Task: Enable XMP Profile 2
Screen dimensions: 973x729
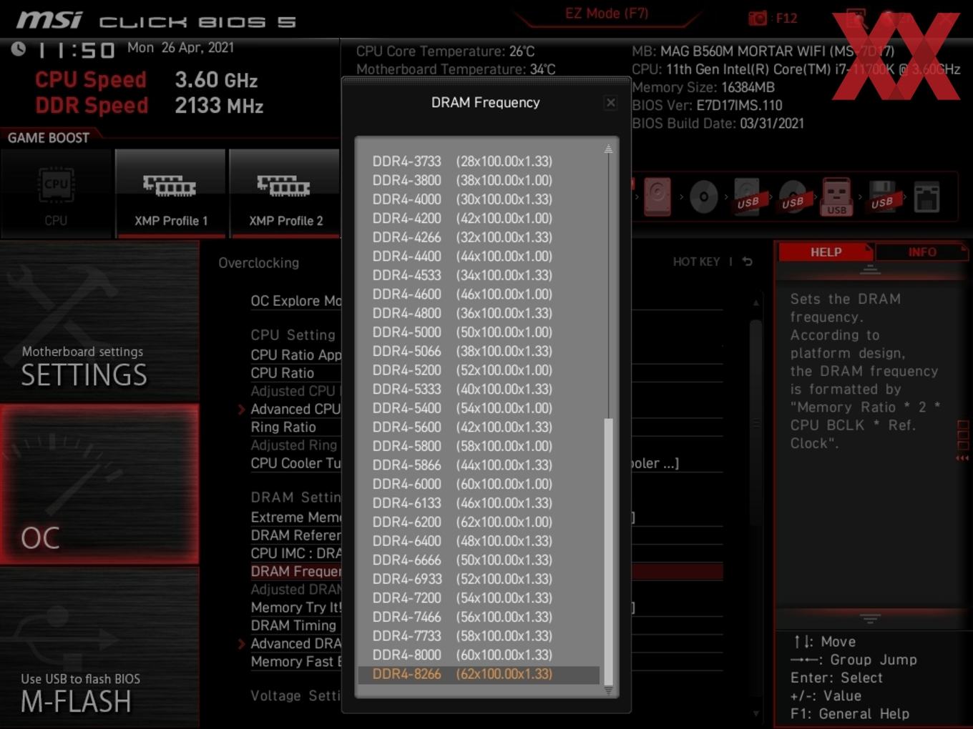Action: click(x=285, y=194)
